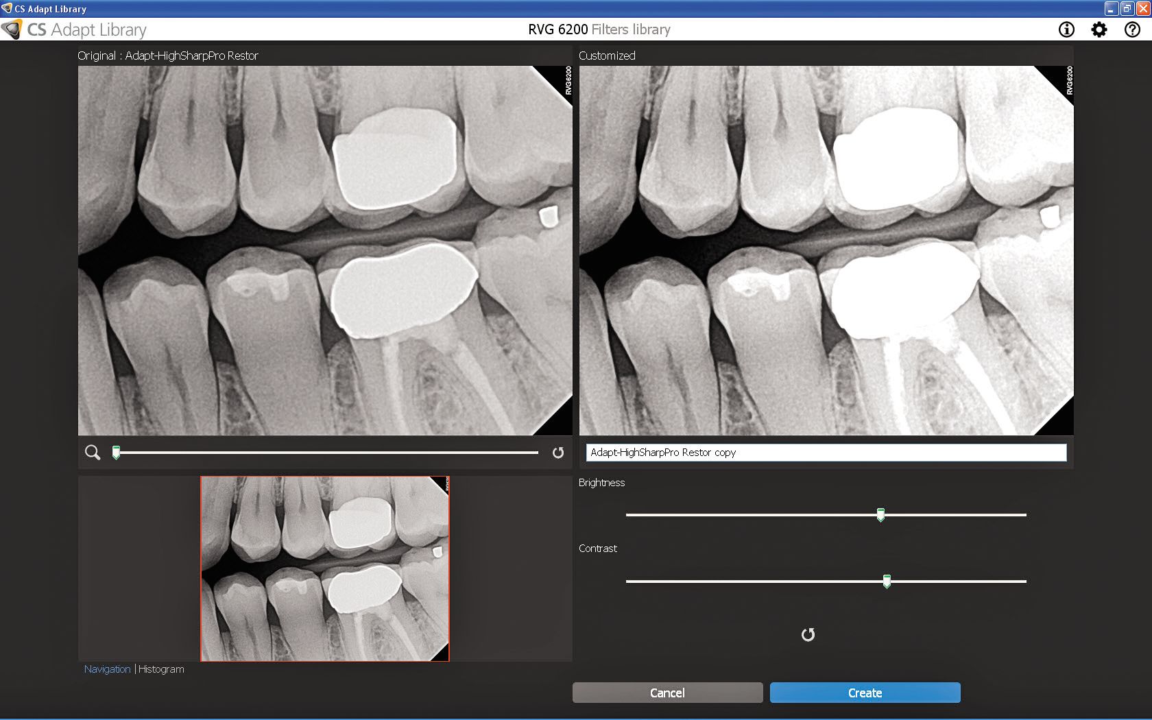Click the original X-ray image

coord(325,250)
